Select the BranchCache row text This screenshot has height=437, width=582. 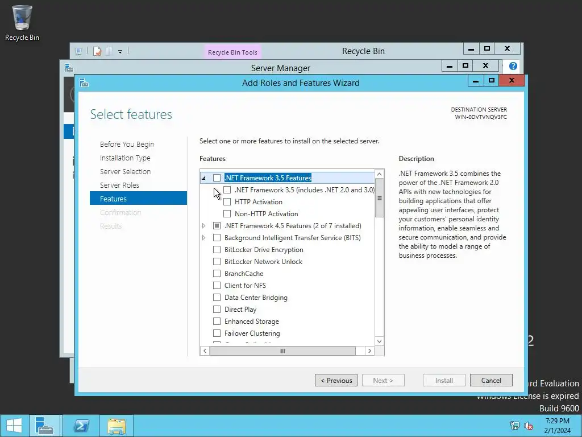coord(244,274)
